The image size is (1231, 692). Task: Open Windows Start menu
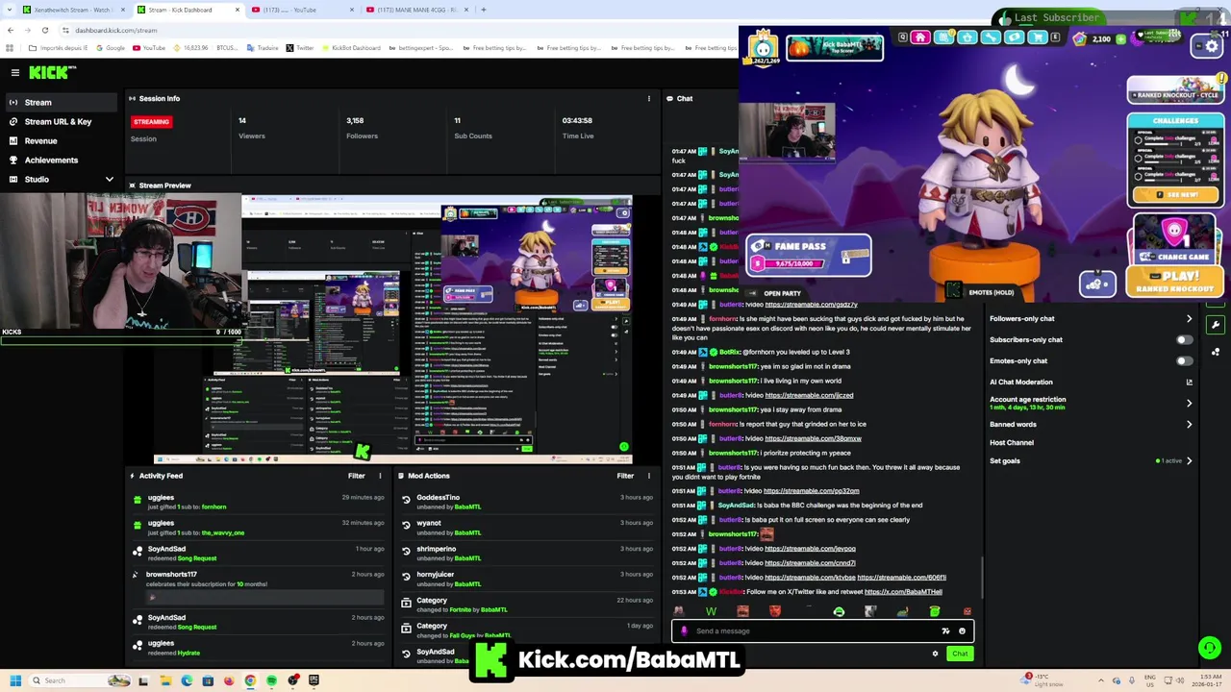pyautogui.click(x=14, y=680)
